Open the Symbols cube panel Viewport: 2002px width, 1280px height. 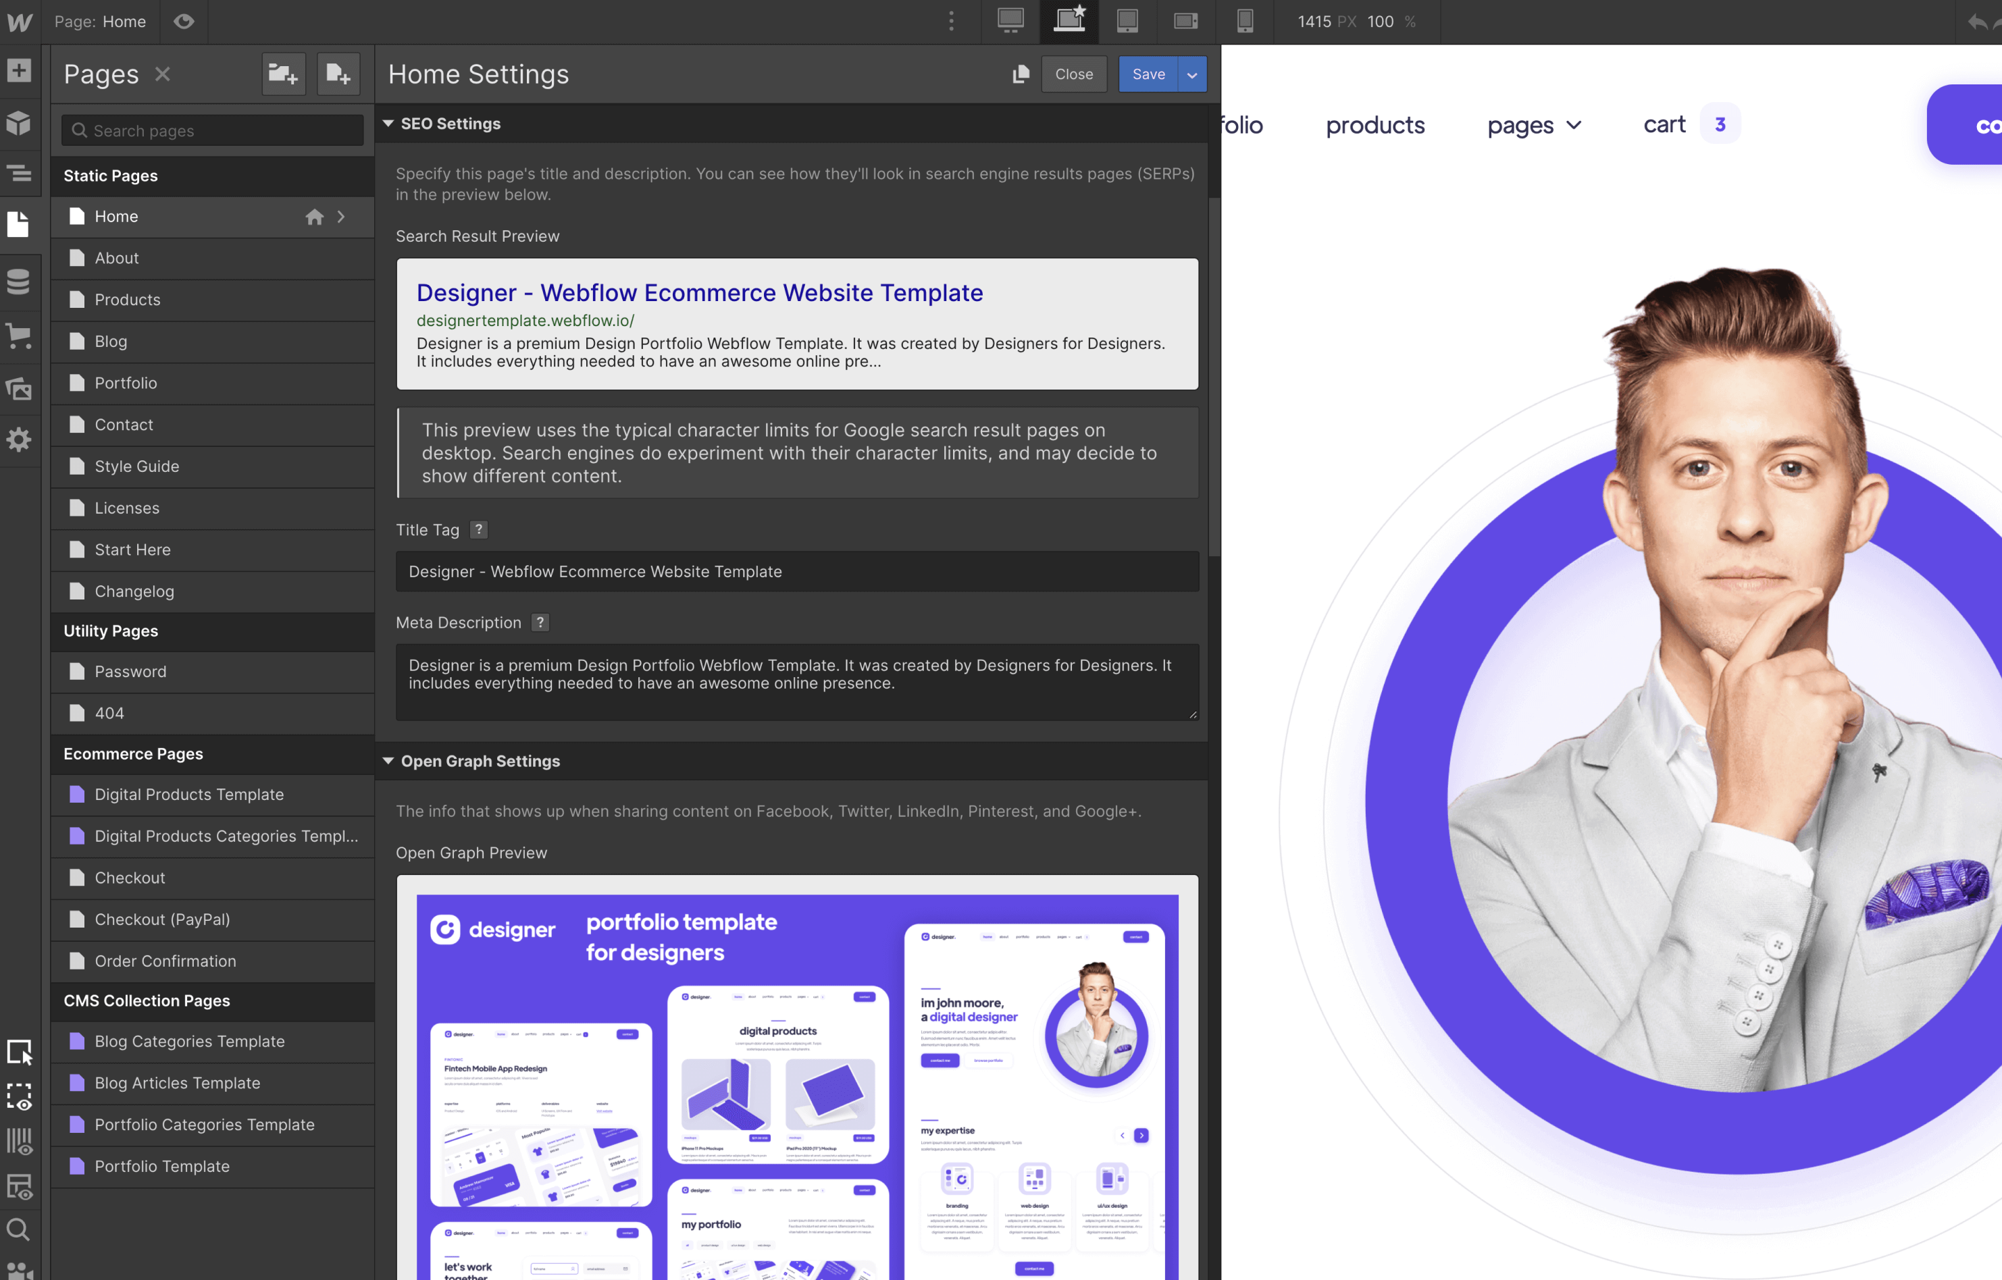pyautogui.click(x=18, y=123)
